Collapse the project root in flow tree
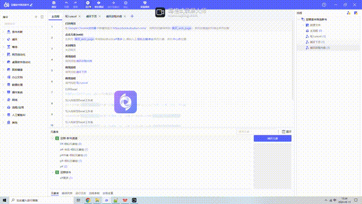362x204 pixels. (299, 19)
